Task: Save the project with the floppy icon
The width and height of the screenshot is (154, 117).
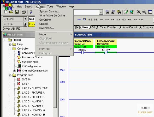Action: (17, 12)
